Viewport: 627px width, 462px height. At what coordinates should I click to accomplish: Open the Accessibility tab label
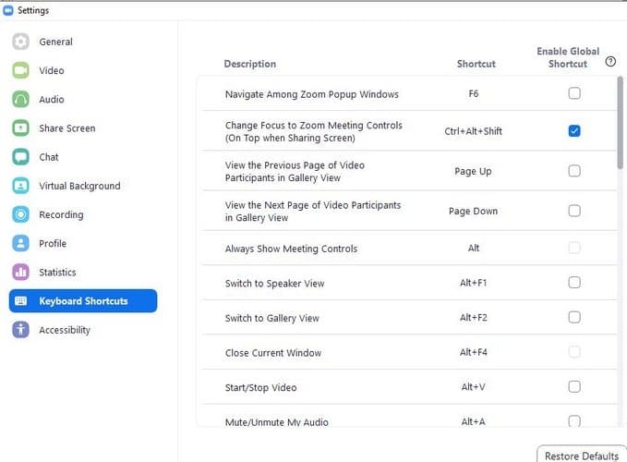pos(65,330)
